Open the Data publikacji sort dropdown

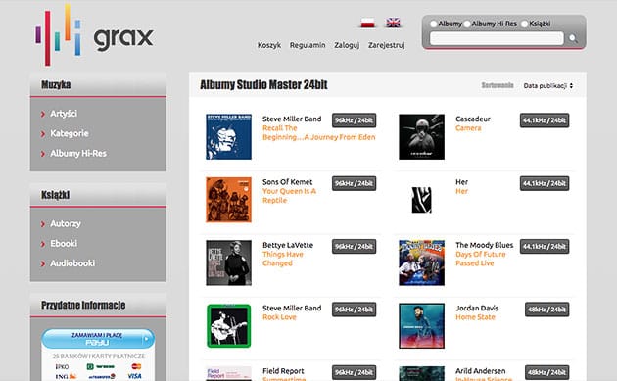click(x=548, y=85)
